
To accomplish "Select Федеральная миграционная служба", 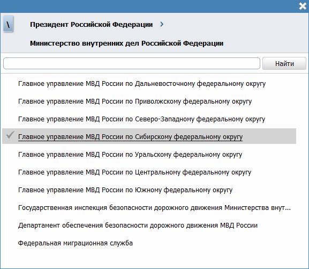I will [76, 243].
